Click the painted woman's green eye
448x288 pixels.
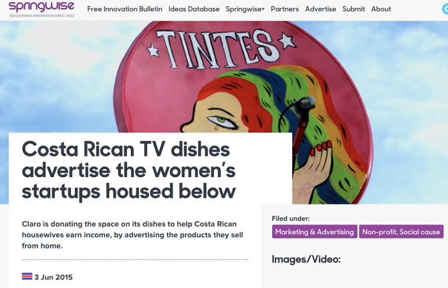point(222,120)
